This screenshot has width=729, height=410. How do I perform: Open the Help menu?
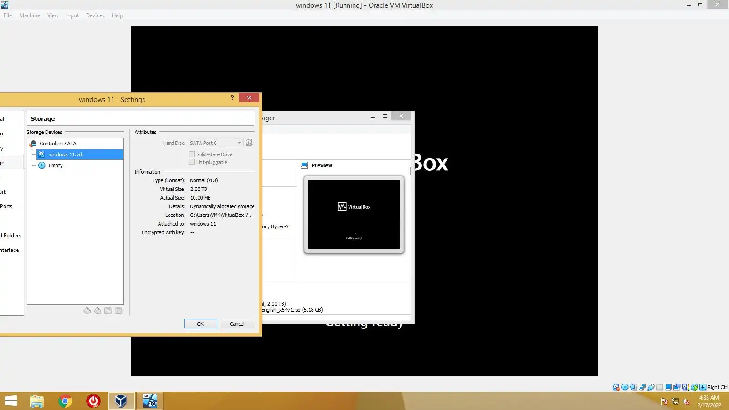point(117,15)
